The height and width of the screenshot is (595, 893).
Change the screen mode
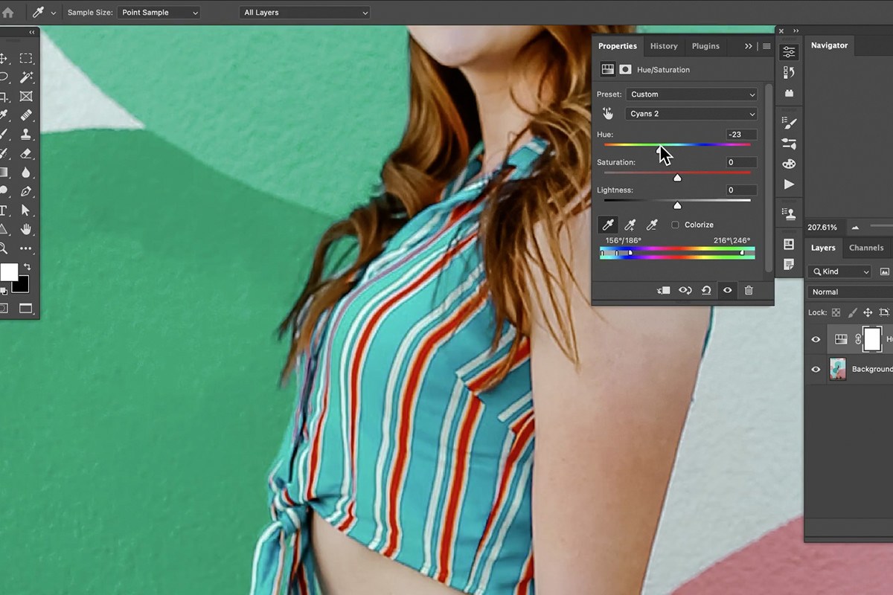coord(26,308)
